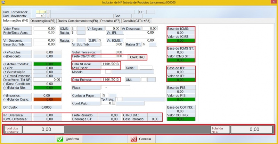Click the green checkmark Confirma icon
This screenshot has height=144, width=278.
pos(60,139)
